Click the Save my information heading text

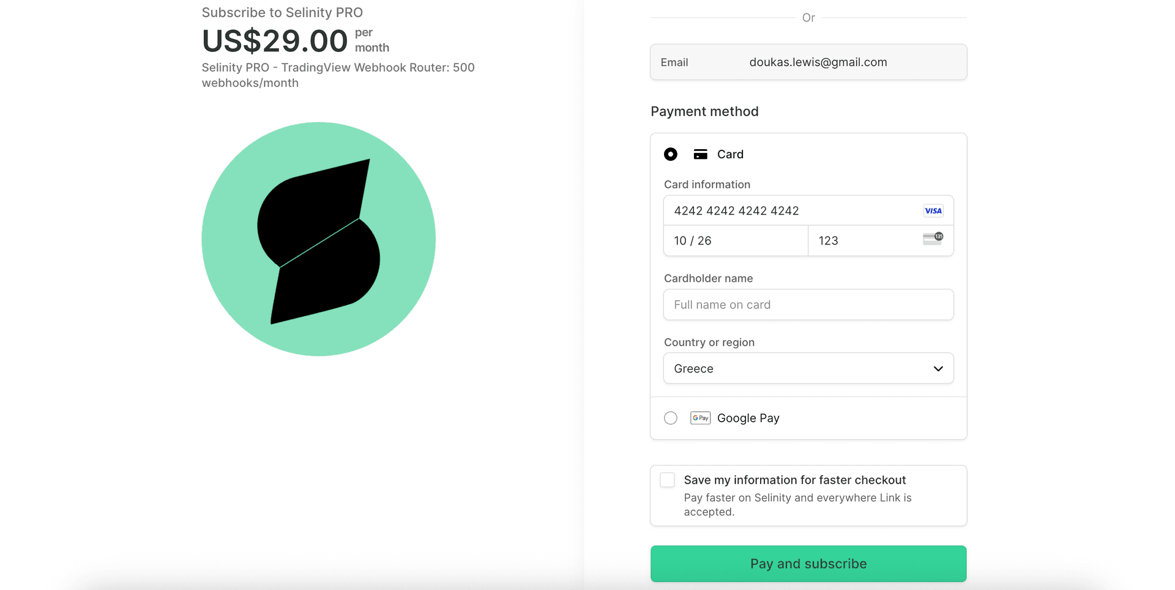pos(794,480)
